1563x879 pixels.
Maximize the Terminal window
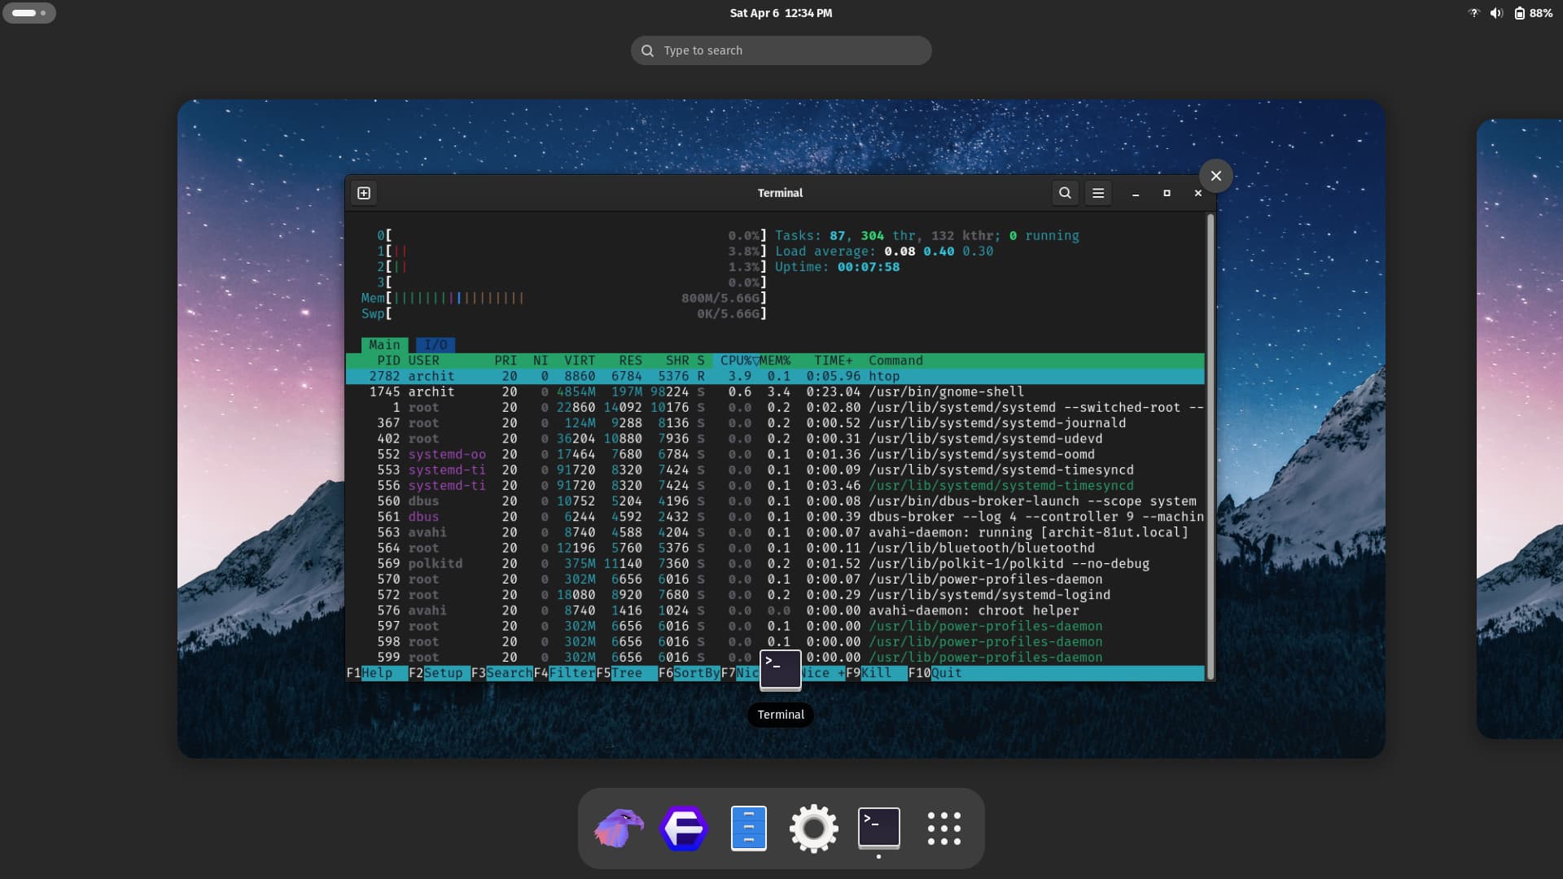1167,193
